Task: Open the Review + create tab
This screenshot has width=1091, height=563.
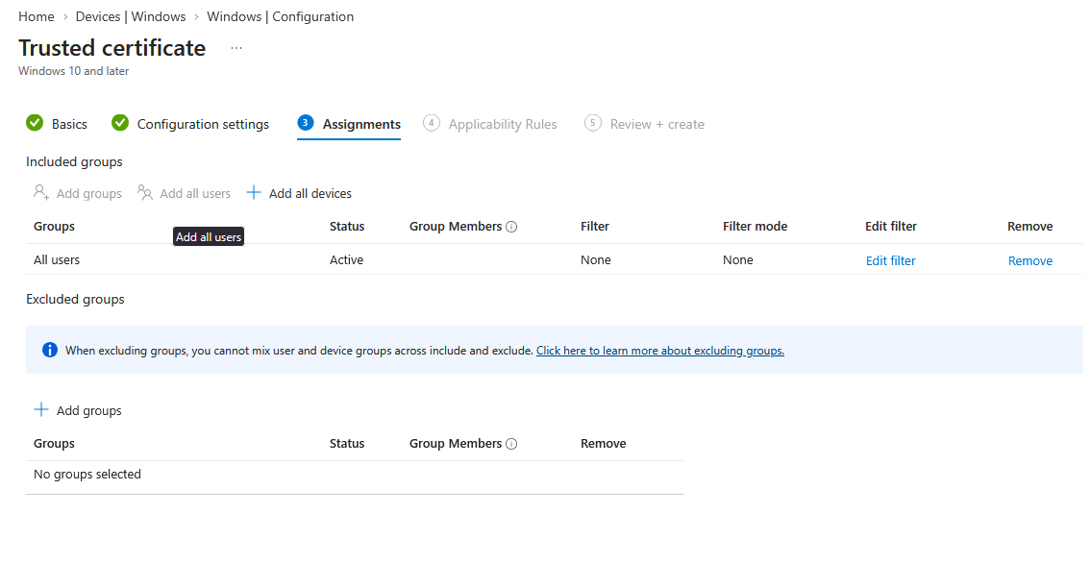Action: (x=657, y=124)
